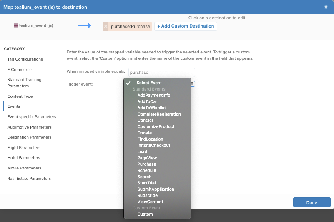Open the Tag Configurations category
The height and width of the screenshot is (222, 334).
tap(25, 59)
